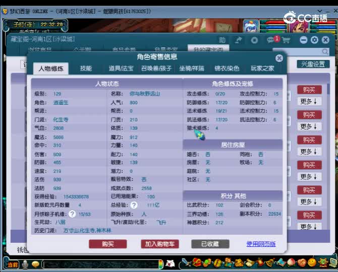338x272 pixels.
Task: Open the character figure icon in bottom toolbar
Action: click(228, 262)
